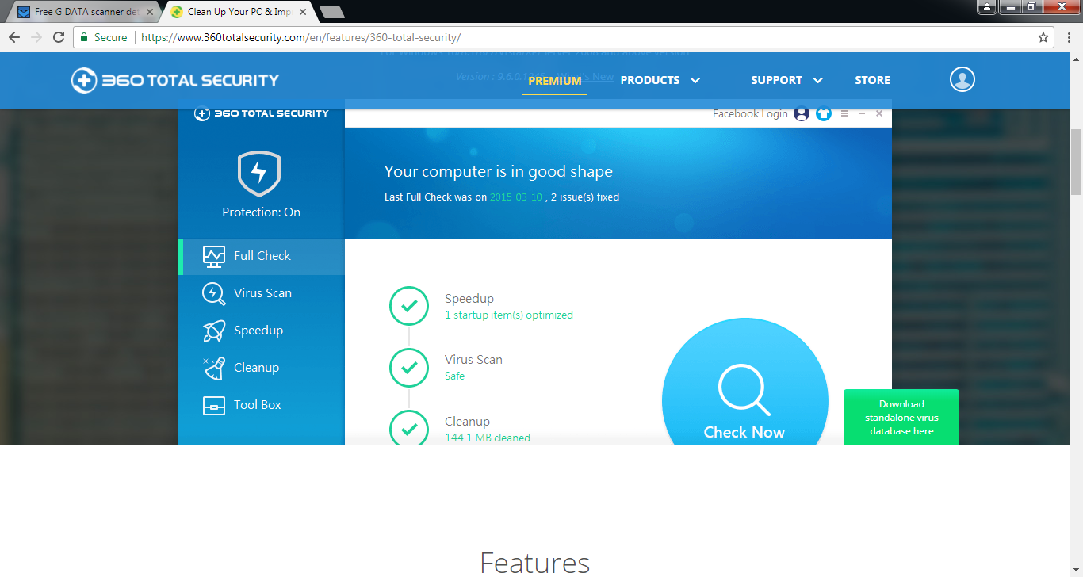Select the Cleanup broom icon
The height and width of the screenshot is (577, 1083).
214,368
